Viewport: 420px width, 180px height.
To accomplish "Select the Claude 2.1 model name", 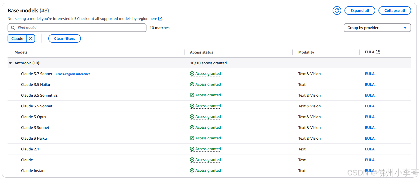I will click(30, 149).
